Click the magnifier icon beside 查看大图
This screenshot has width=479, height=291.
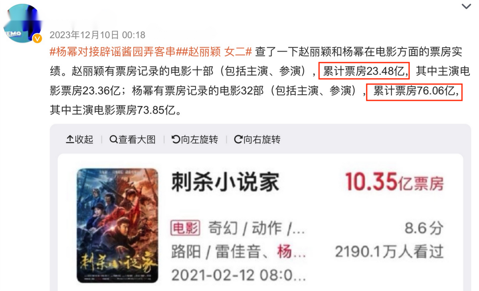coord(113,139)
